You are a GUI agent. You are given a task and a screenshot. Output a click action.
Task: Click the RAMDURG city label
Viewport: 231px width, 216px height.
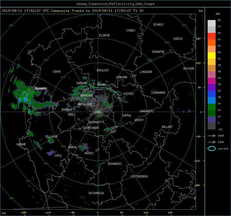pyautogui.click(x=82, y=83)
